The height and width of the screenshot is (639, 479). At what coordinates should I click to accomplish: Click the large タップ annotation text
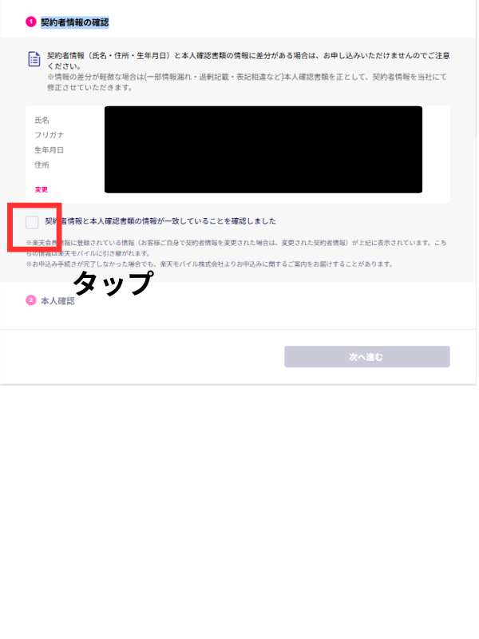(113, 283)
